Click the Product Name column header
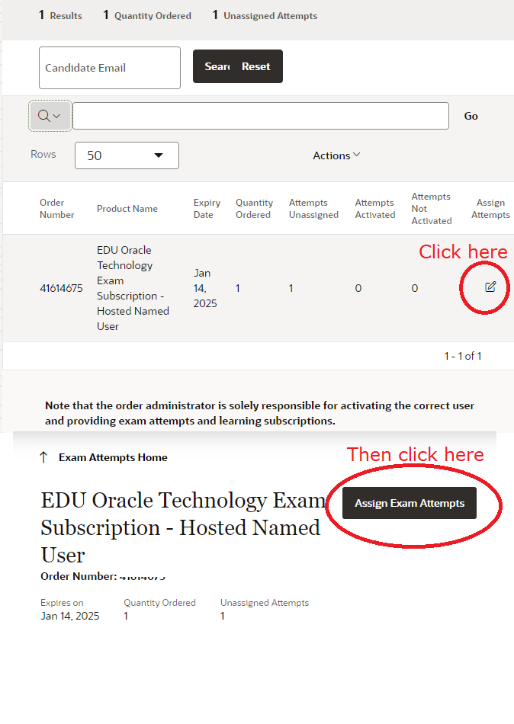 point(127,209)
